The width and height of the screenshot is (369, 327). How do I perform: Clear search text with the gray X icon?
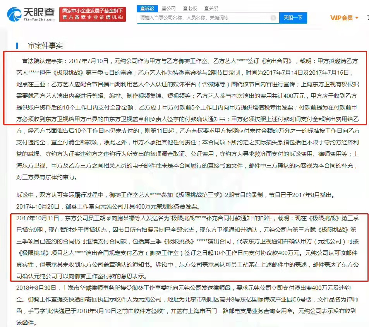pos(273,18)
